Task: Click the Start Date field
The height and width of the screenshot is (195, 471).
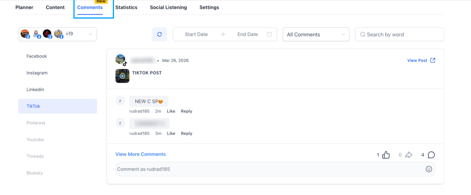Action: (x=196, y=34)
